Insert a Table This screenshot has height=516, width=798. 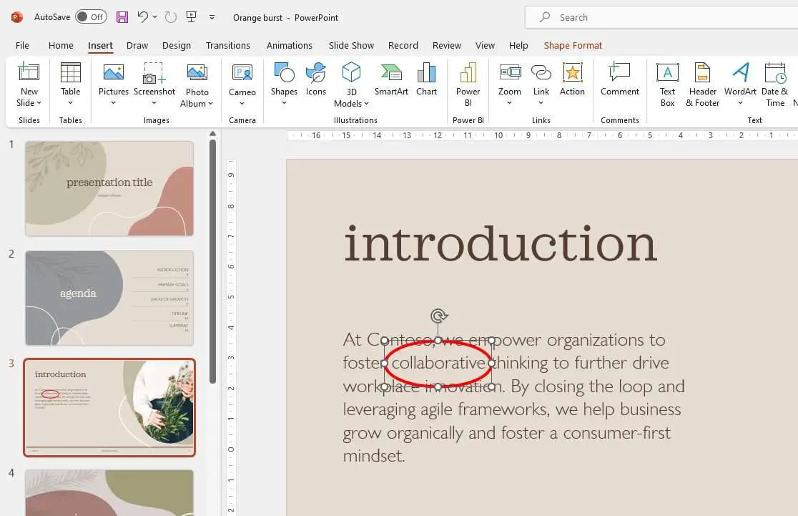pos(70,84)
